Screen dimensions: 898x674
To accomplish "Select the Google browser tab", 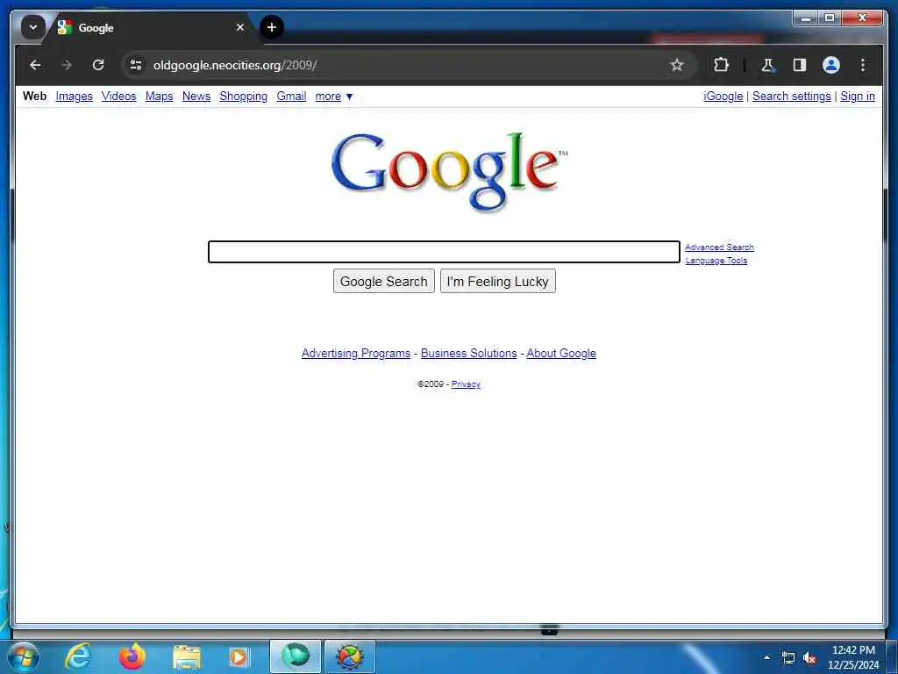I will (151, 27).
